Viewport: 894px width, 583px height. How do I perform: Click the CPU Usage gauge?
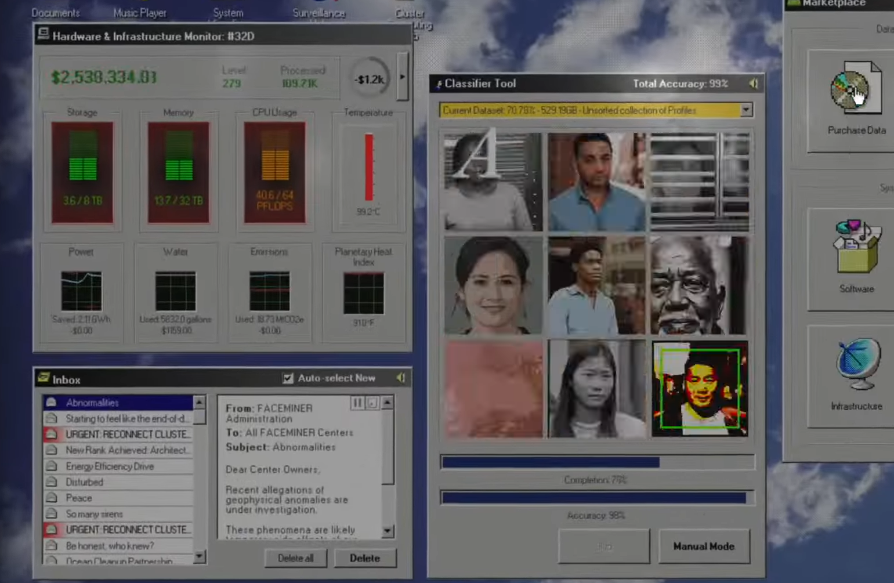tap(274, 172)
